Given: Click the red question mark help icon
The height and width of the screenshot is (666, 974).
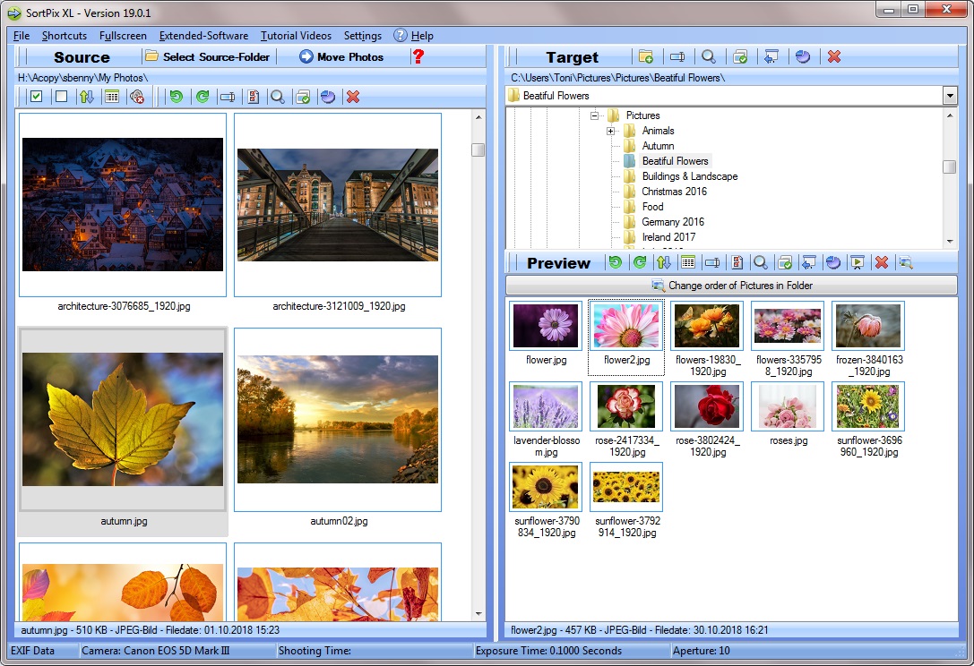Looking at the screenshot, I should click(418, 56).
